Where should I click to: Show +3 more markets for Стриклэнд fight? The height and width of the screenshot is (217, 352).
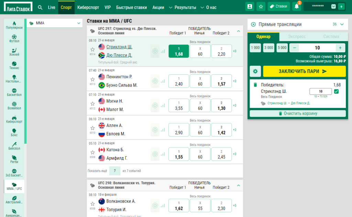(x=234, y=51)
